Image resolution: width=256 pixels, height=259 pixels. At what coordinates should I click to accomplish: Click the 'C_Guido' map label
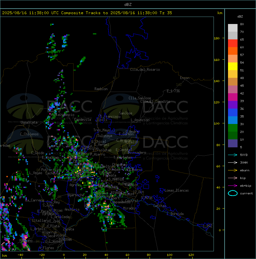[x=38, y=153]
